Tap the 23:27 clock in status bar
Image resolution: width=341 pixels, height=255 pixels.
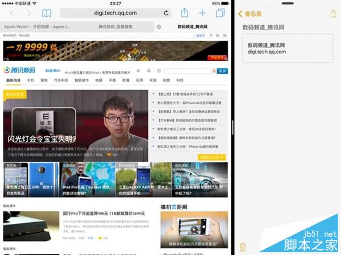[x=115, y=3]
